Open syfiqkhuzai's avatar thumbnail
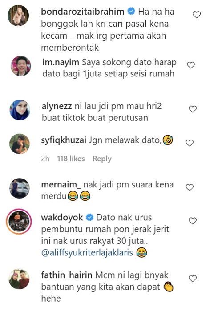210x311 pixels. coord(20,144)
